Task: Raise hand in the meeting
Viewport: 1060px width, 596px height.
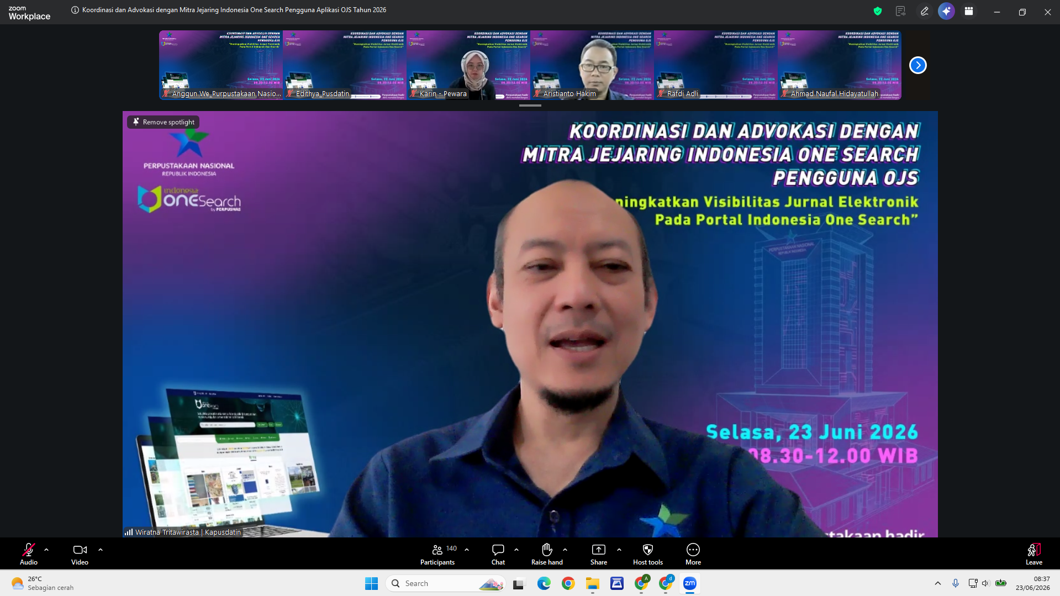Action: pos(547,554)
